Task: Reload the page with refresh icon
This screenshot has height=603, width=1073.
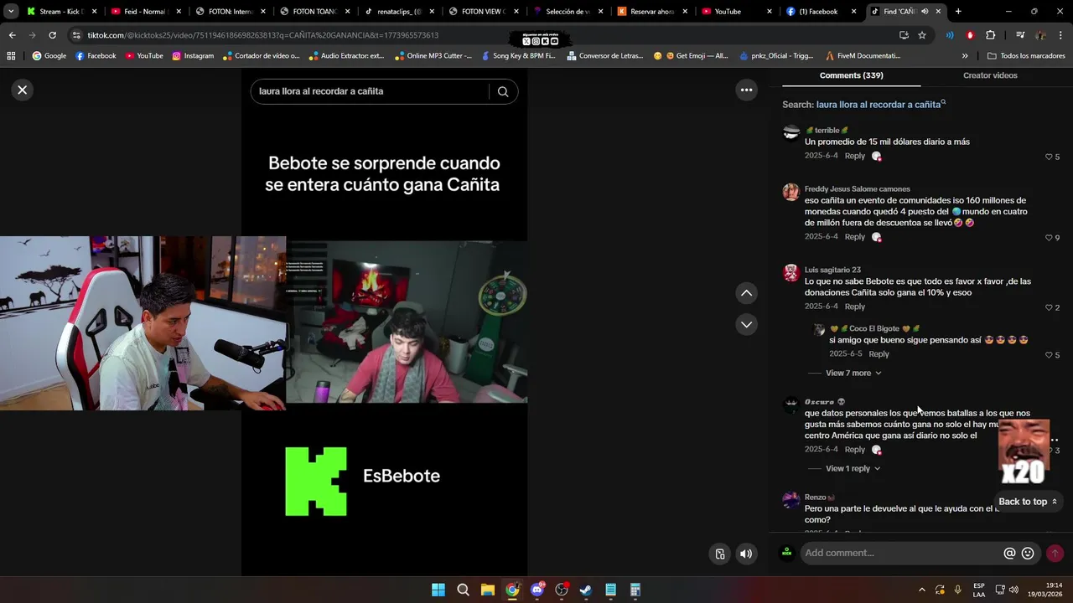Action: click(52, 35)
